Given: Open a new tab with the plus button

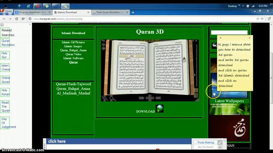Looking at the screenshot, I should tap(133, 12).
